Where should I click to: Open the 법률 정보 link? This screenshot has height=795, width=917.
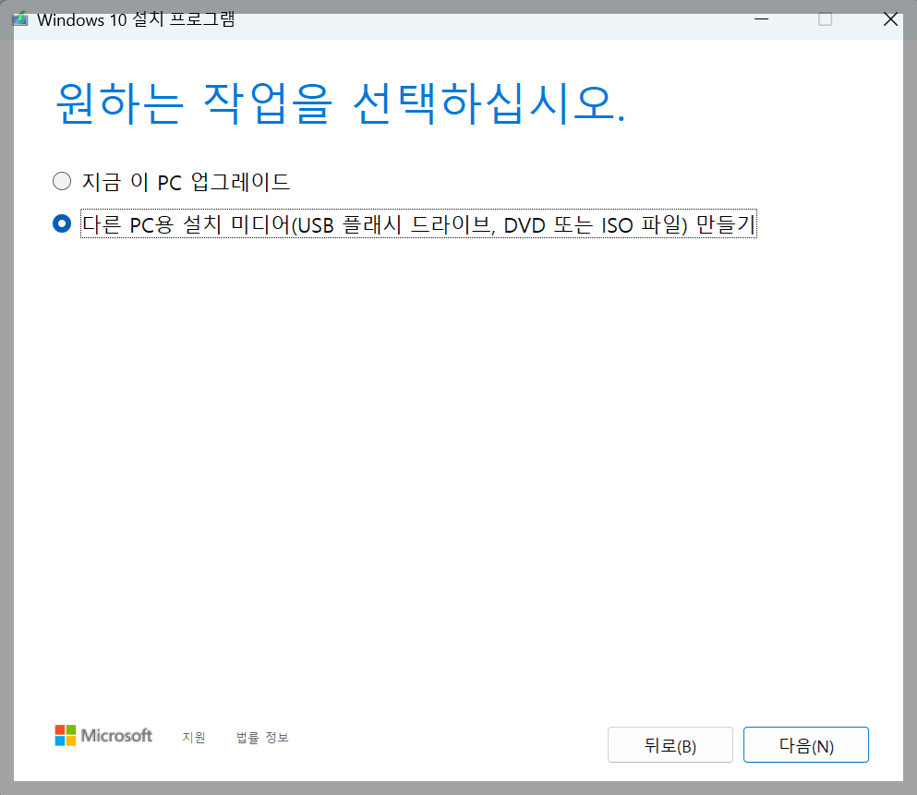click(x=262, y=737)
